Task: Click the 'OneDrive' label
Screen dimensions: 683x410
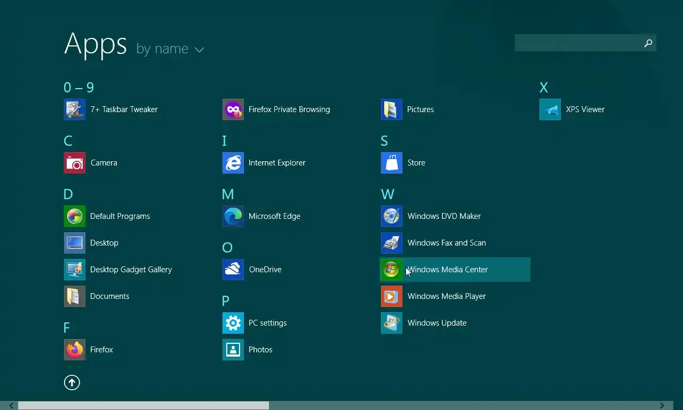Action: coord(265,270)
